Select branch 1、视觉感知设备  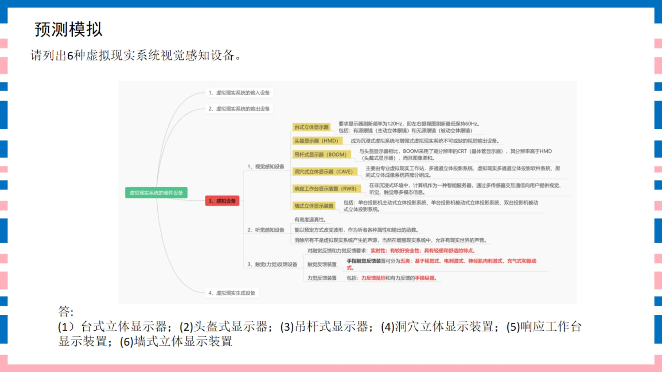266,167
